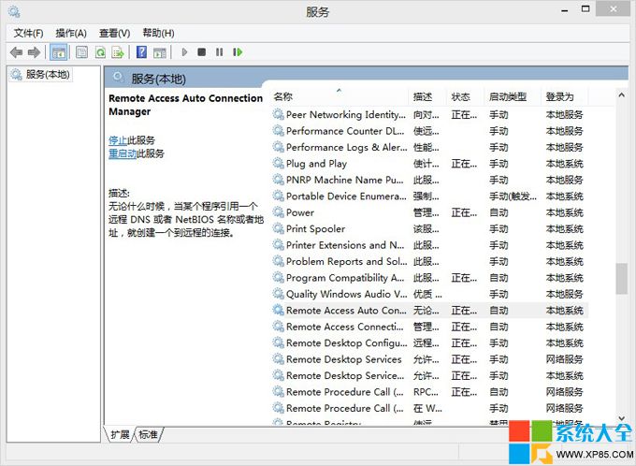Viewport: 636px width, 466px height.
Task: Click the export list toolbar icon
Action: point(118,52)
